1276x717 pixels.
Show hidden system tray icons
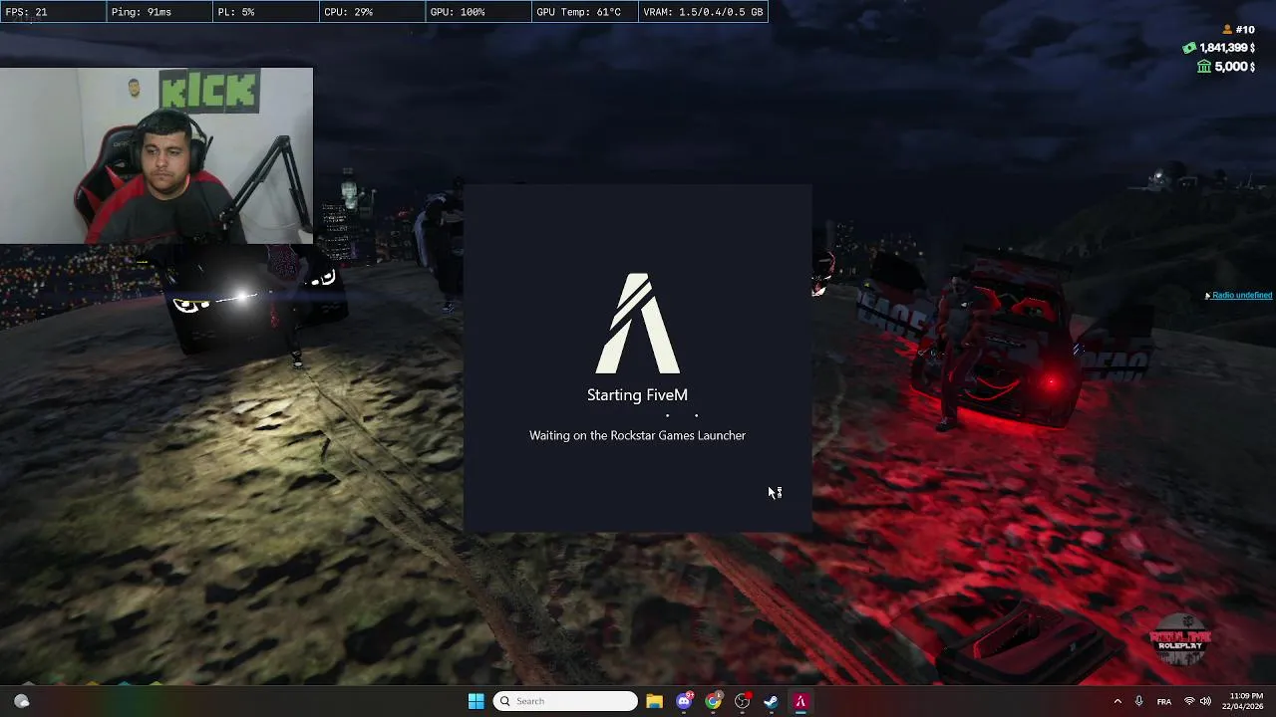1116,701
